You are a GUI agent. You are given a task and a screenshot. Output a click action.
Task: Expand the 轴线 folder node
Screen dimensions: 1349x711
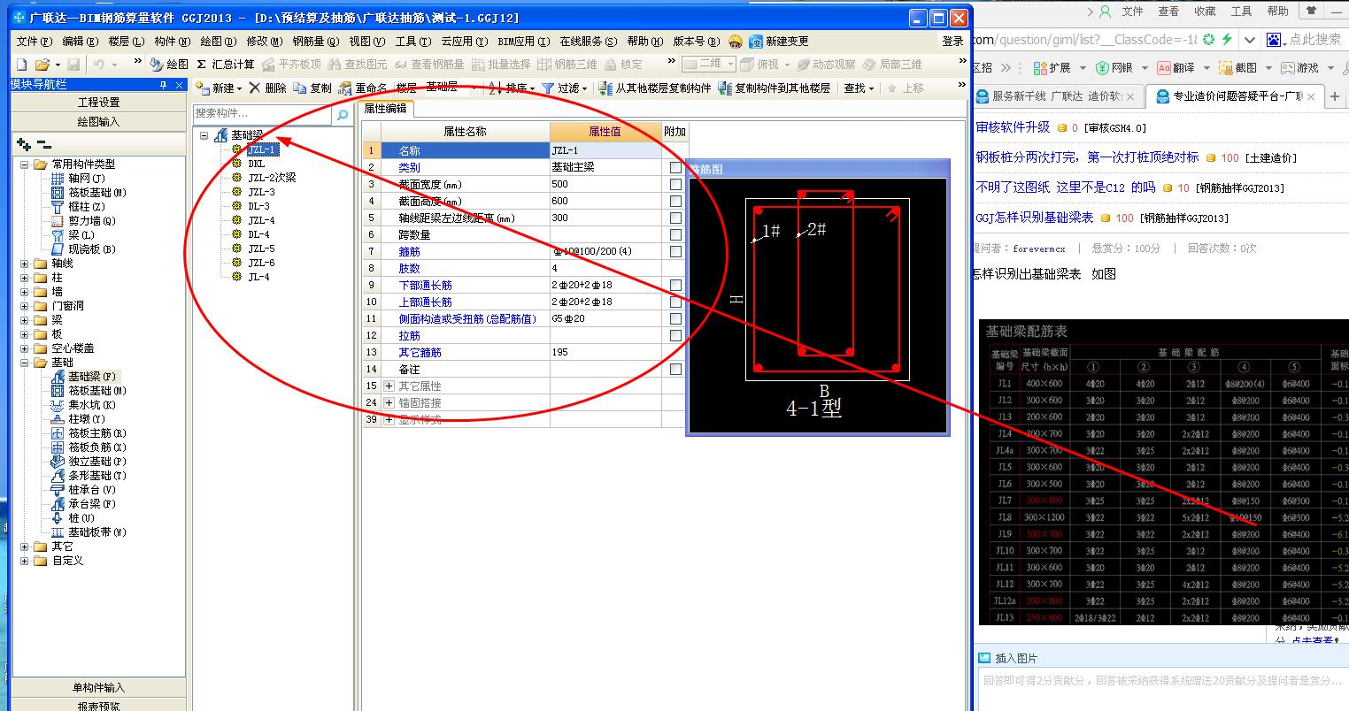pos(25,264)
